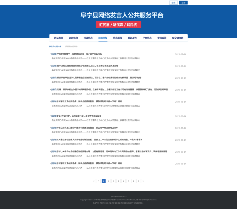Switch to the 咨询信息 tab
Viewport: 237px width, 209px height.
tap(73, 38)
